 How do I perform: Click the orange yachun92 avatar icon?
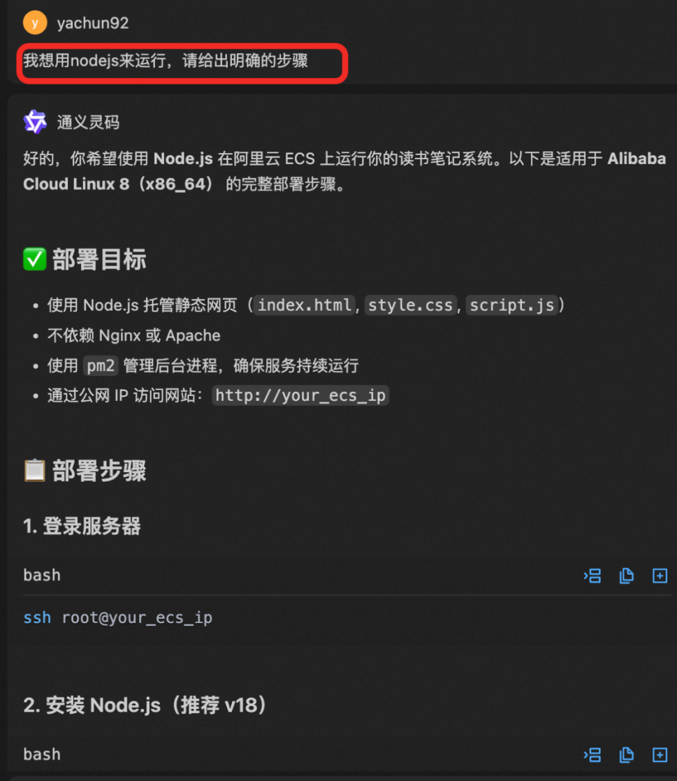pos(35,23)
